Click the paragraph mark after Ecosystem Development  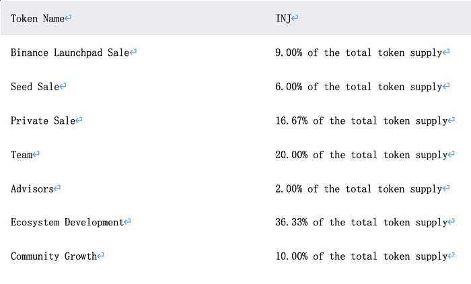[x=128, y=222]
